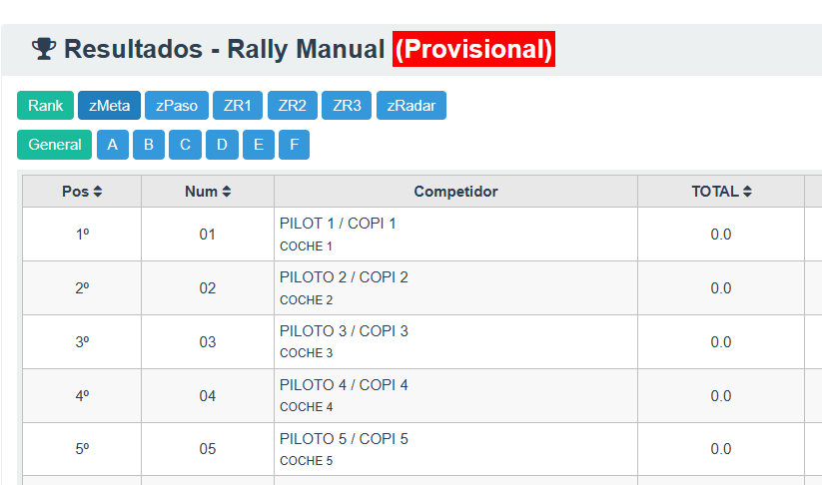Show the ZR3 section results
The image size is (822, 485).
(x=347, y=106)
